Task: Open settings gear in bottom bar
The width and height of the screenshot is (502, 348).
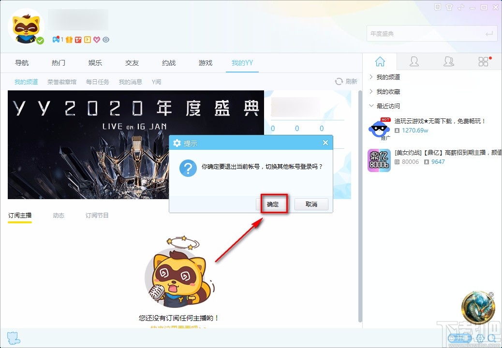Action: pos(480,338)
